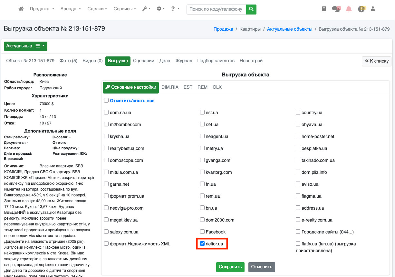Click the green search magnifier button
This screenshot has height=277, width=395.
[251, 9]
